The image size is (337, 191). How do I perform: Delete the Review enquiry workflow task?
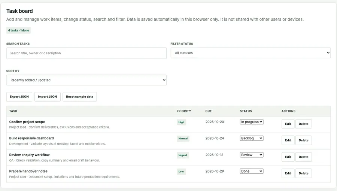pyautogui.click(x=303, y=157)
